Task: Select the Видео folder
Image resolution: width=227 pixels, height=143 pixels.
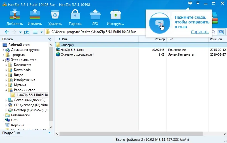Action: pos(18,75)
